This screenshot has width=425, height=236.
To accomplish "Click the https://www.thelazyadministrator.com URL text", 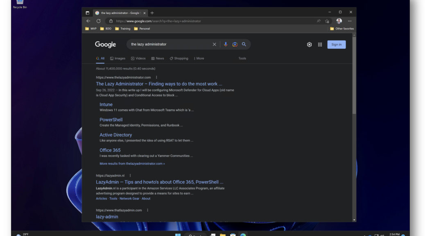I will [123, 77].
